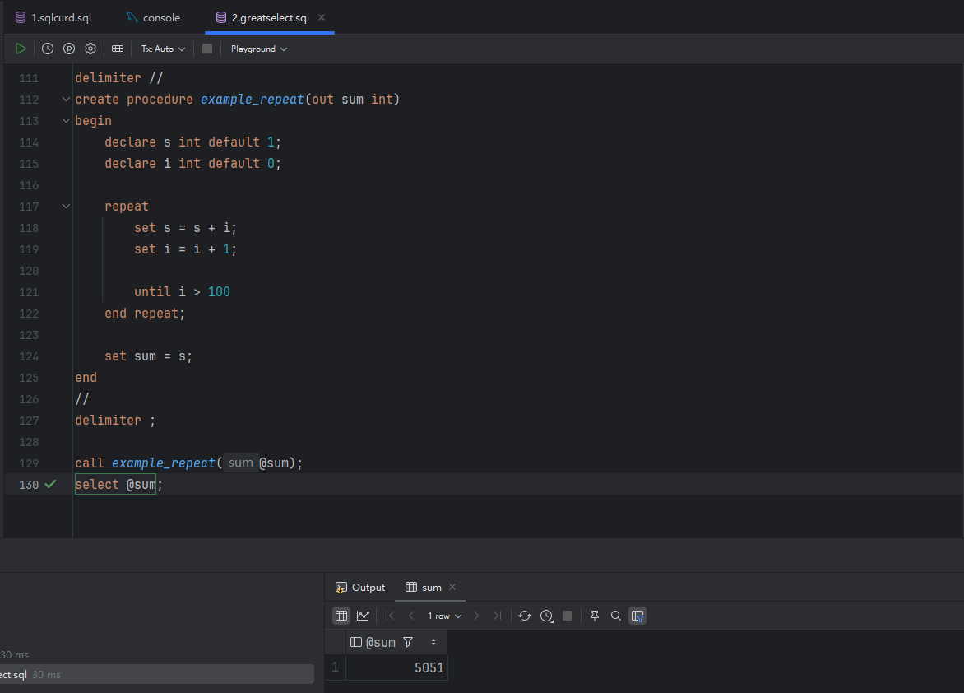
Task: Pin the sum result tab
Action: (x=595, y=616)
